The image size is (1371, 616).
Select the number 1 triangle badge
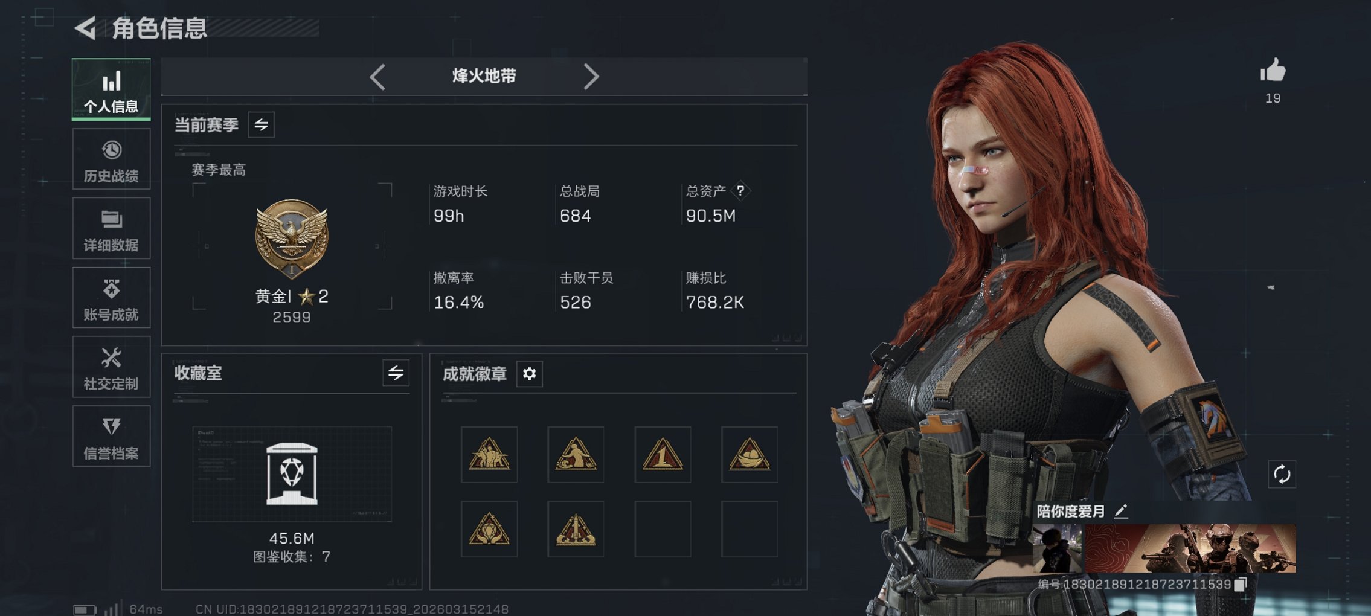(663, 454)
